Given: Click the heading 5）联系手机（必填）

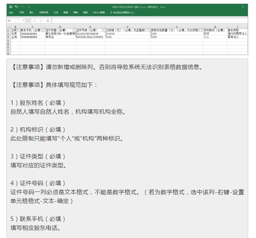Looking at the screenshot, I should point(38,219).
